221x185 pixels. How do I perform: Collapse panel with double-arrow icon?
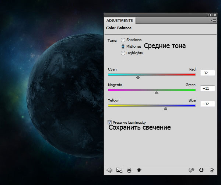[x=209, y=15]
